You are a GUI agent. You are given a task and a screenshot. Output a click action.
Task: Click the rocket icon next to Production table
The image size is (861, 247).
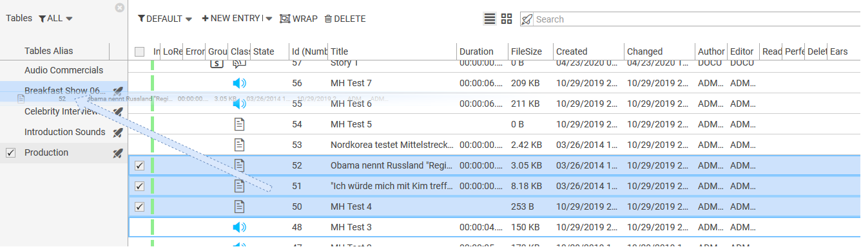pyautogui.click(x=117, y=153)
